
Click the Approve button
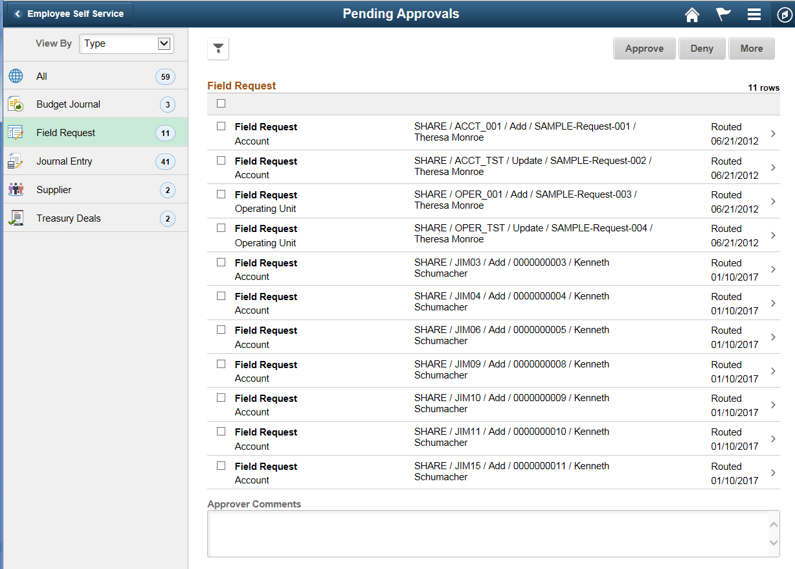[644, 48]
